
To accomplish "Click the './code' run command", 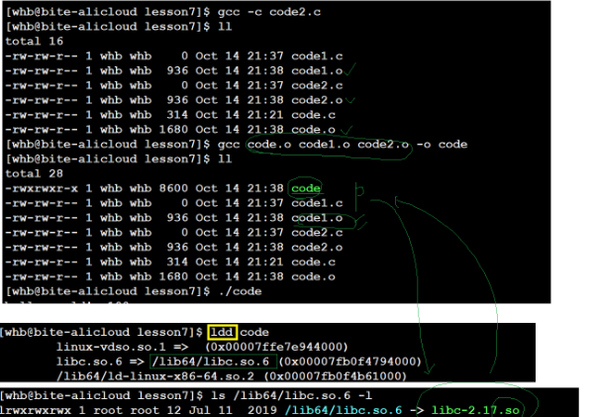I will (240, 291).
